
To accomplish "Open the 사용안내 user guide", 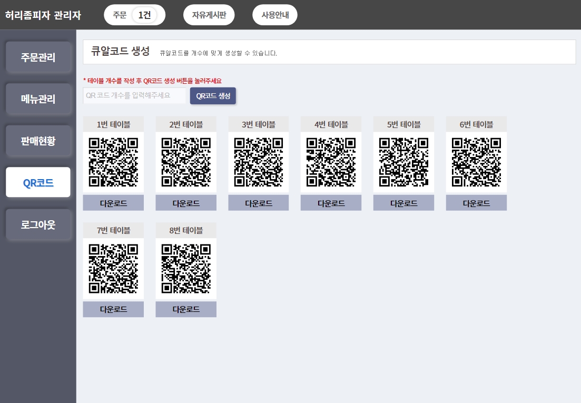I will coord(274,15).
